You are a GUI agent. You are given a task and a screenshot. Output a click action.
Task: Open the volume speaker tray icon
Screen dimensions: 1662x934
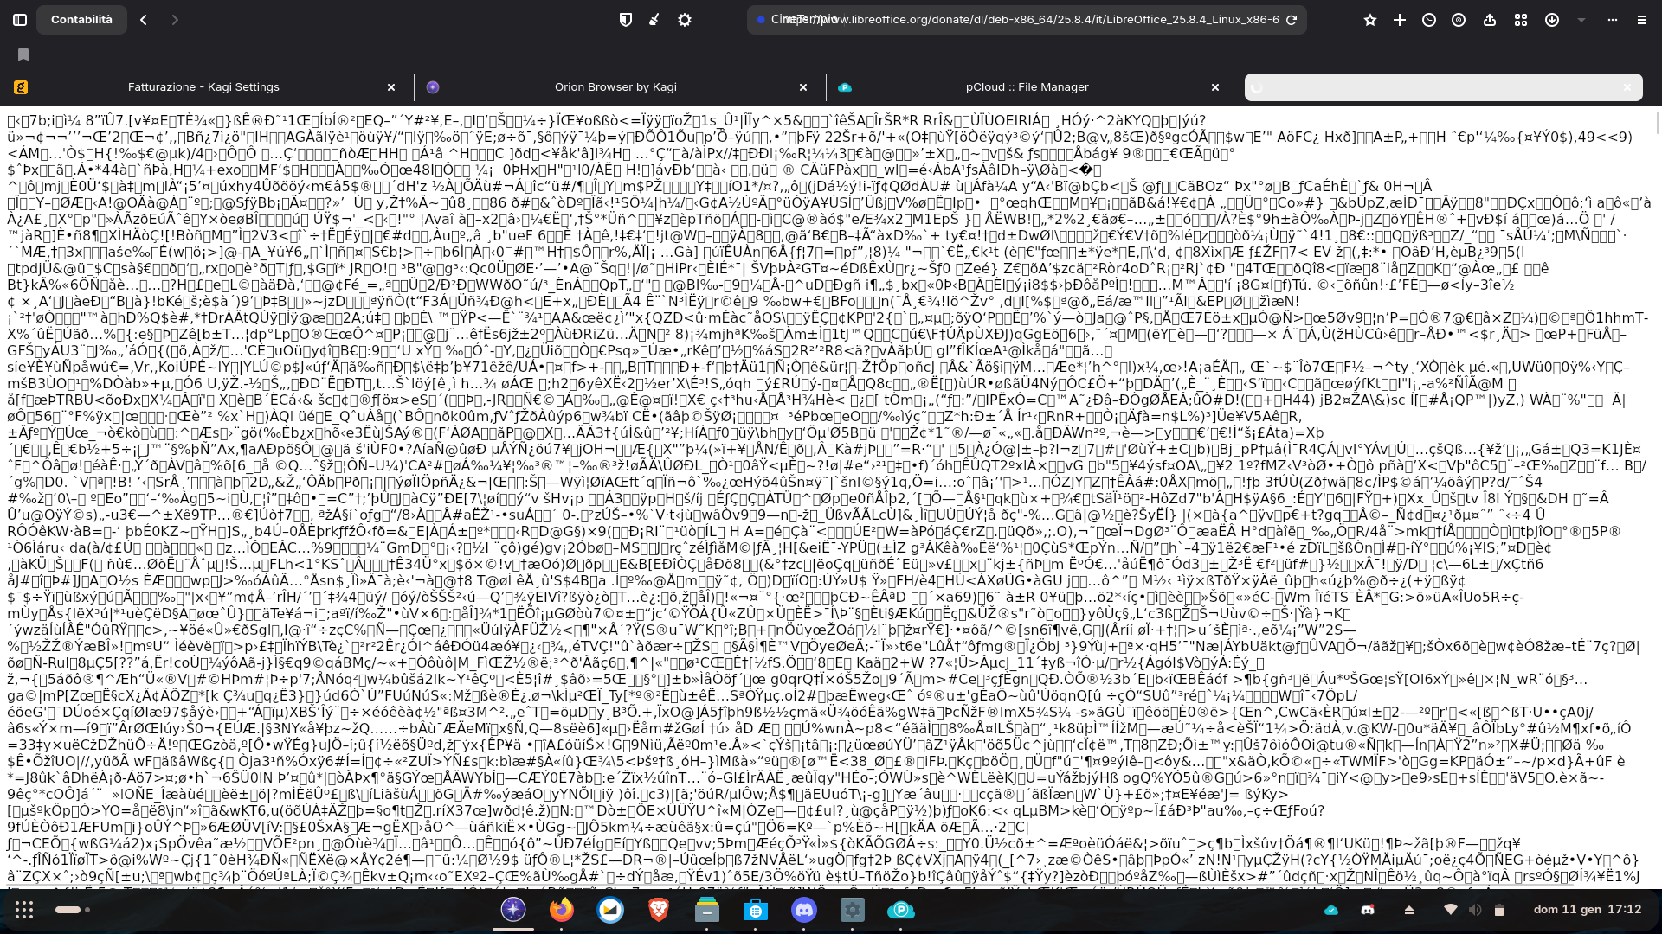1475,910
